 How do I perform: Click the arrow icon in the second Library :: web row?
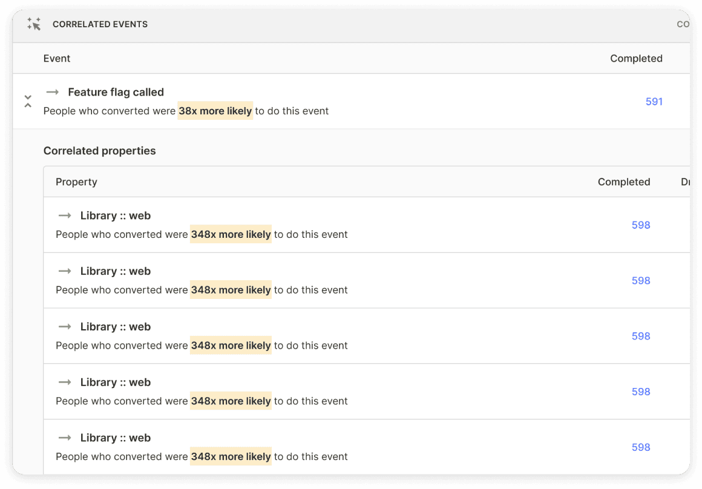click(x=65, y=271)
